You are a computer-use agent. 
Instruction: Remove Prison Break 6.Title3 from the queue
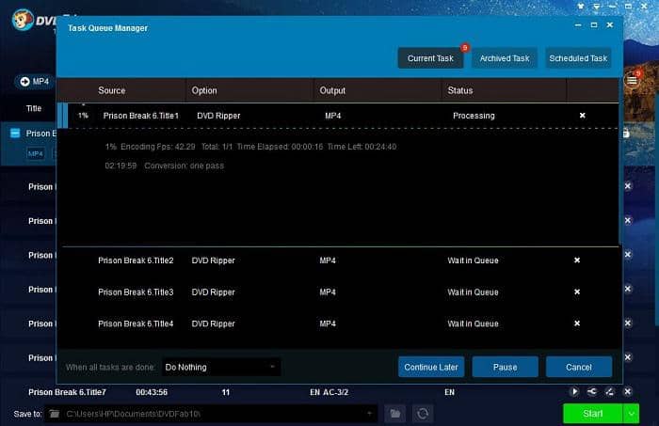pos(577,292)
